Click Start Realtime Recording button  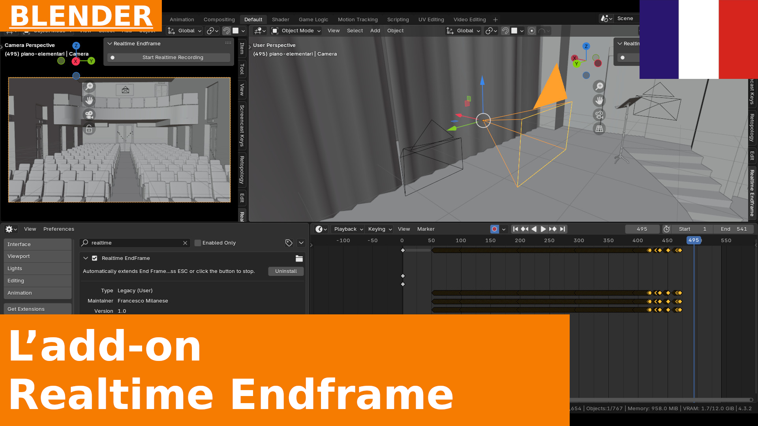click(x=169, y=58)
